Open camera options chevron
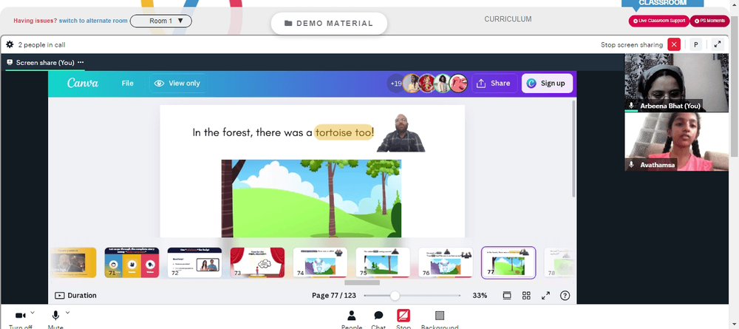739x329 pixels. pos(33,312)
